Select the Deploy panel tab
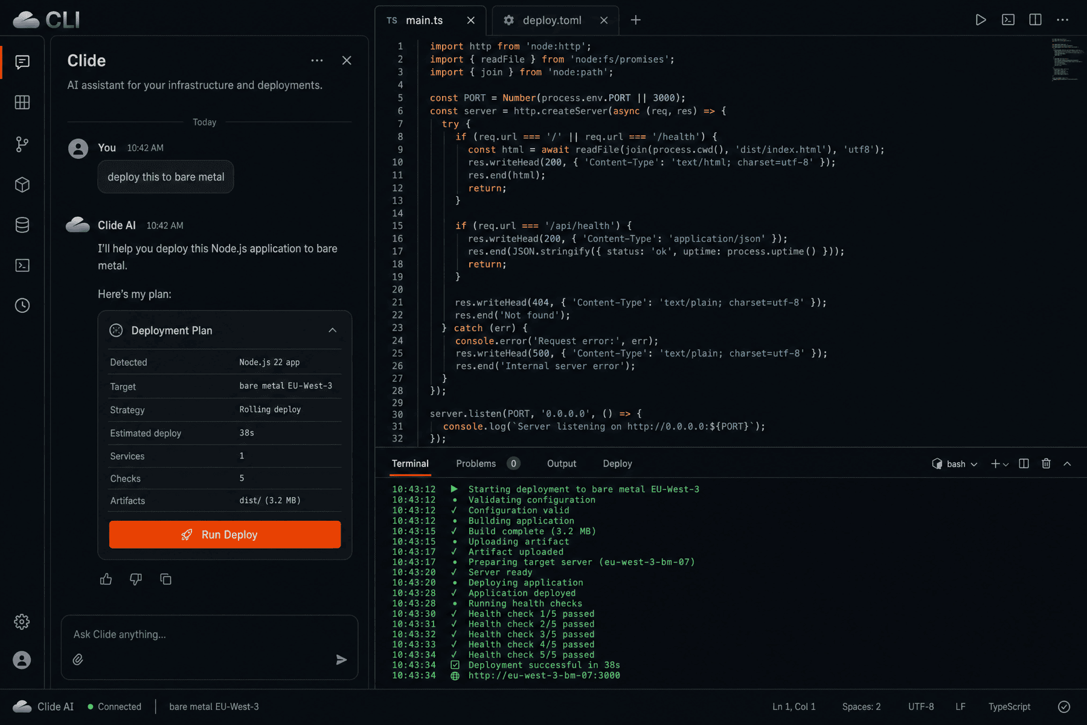1087x725 pixels. [617, 463]
